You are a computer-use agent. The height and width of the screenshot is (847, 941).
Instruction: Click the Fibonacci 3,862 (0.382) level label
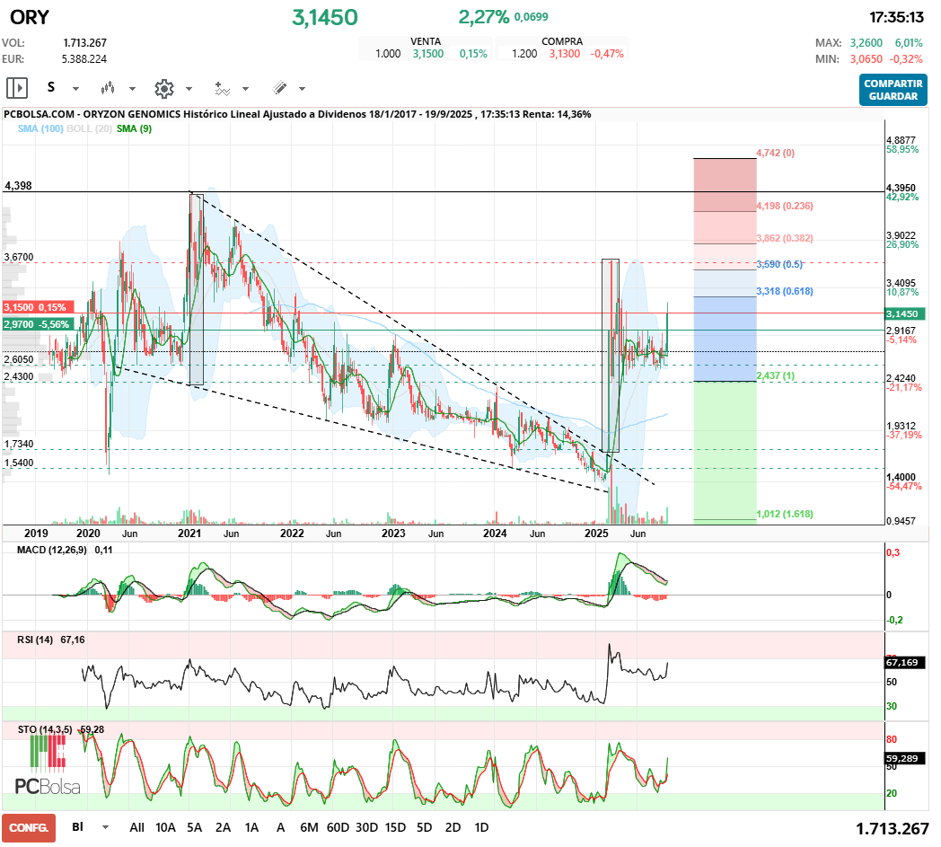click(x=785, y=238)
